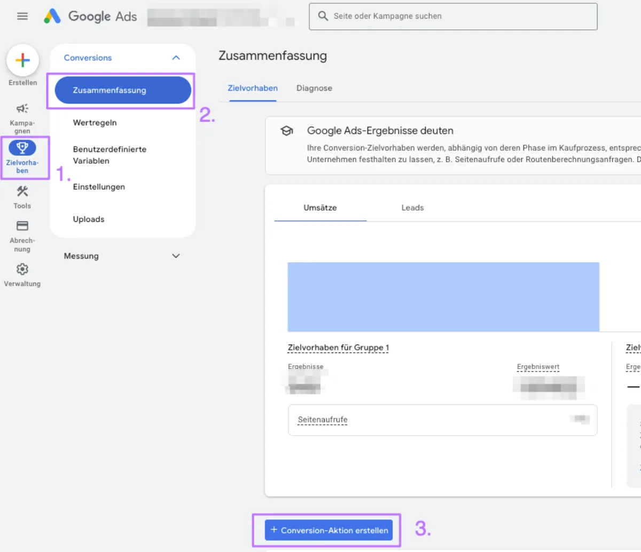Open the Zielvorhaben für Gruppe 1 breakdown
This screenshot has height=552, width=641.
click(338, 347)
